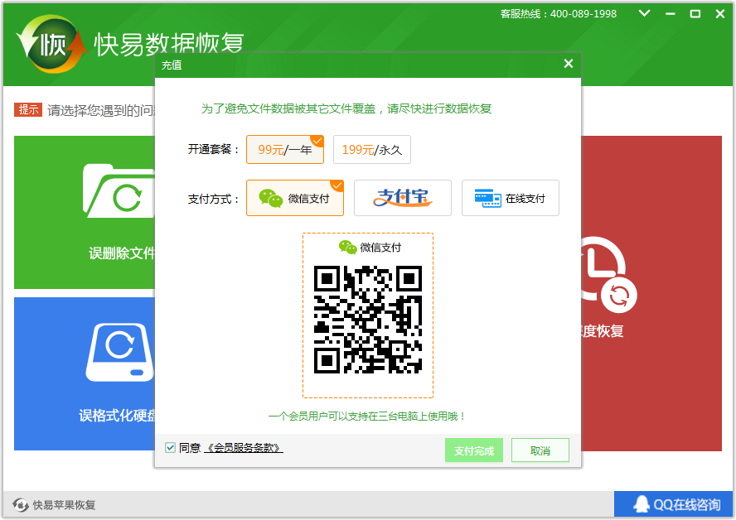
Task: Open the 《会员服务条款》 terms link
Action: (244, 448)
